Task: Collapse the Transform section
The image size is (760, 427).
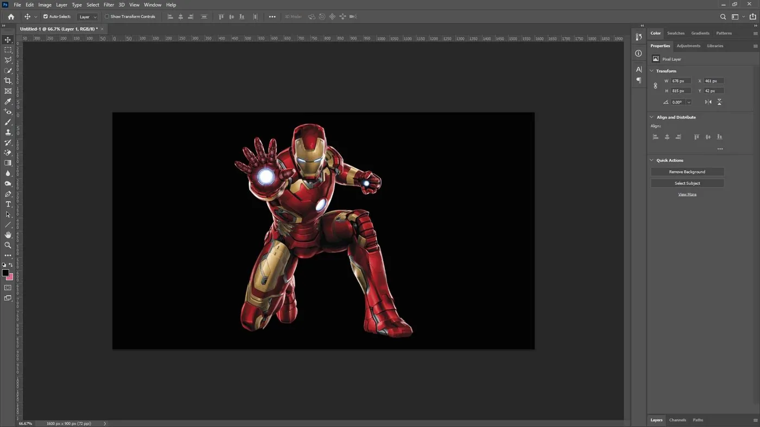Action: coord(652,71)
